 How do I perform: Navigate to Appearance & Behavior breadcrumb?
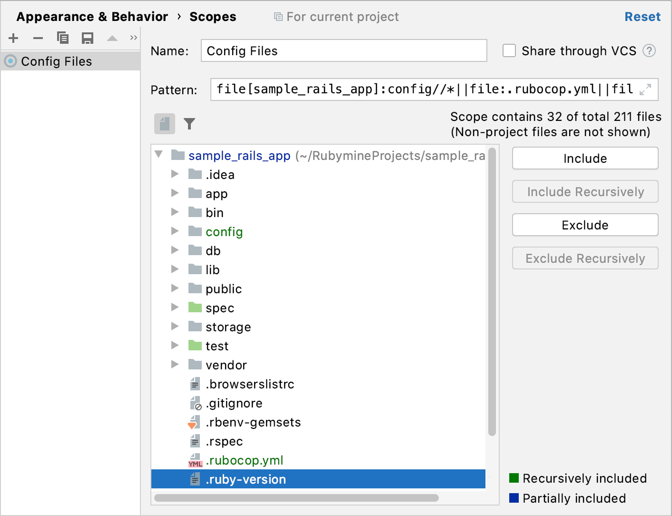[x=92, y=16]
